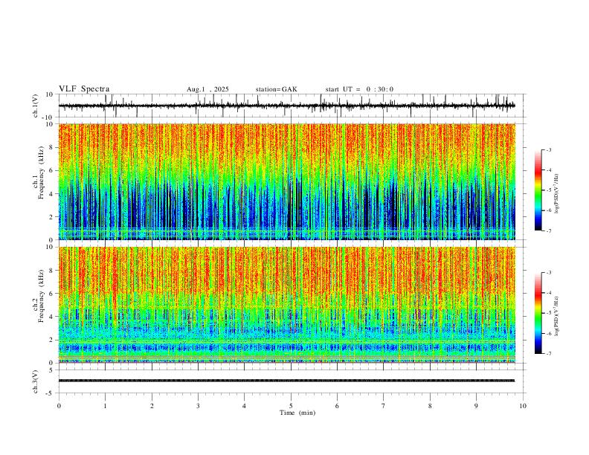Click the time axis tick label "10" at the right end

tap(523, 406)
